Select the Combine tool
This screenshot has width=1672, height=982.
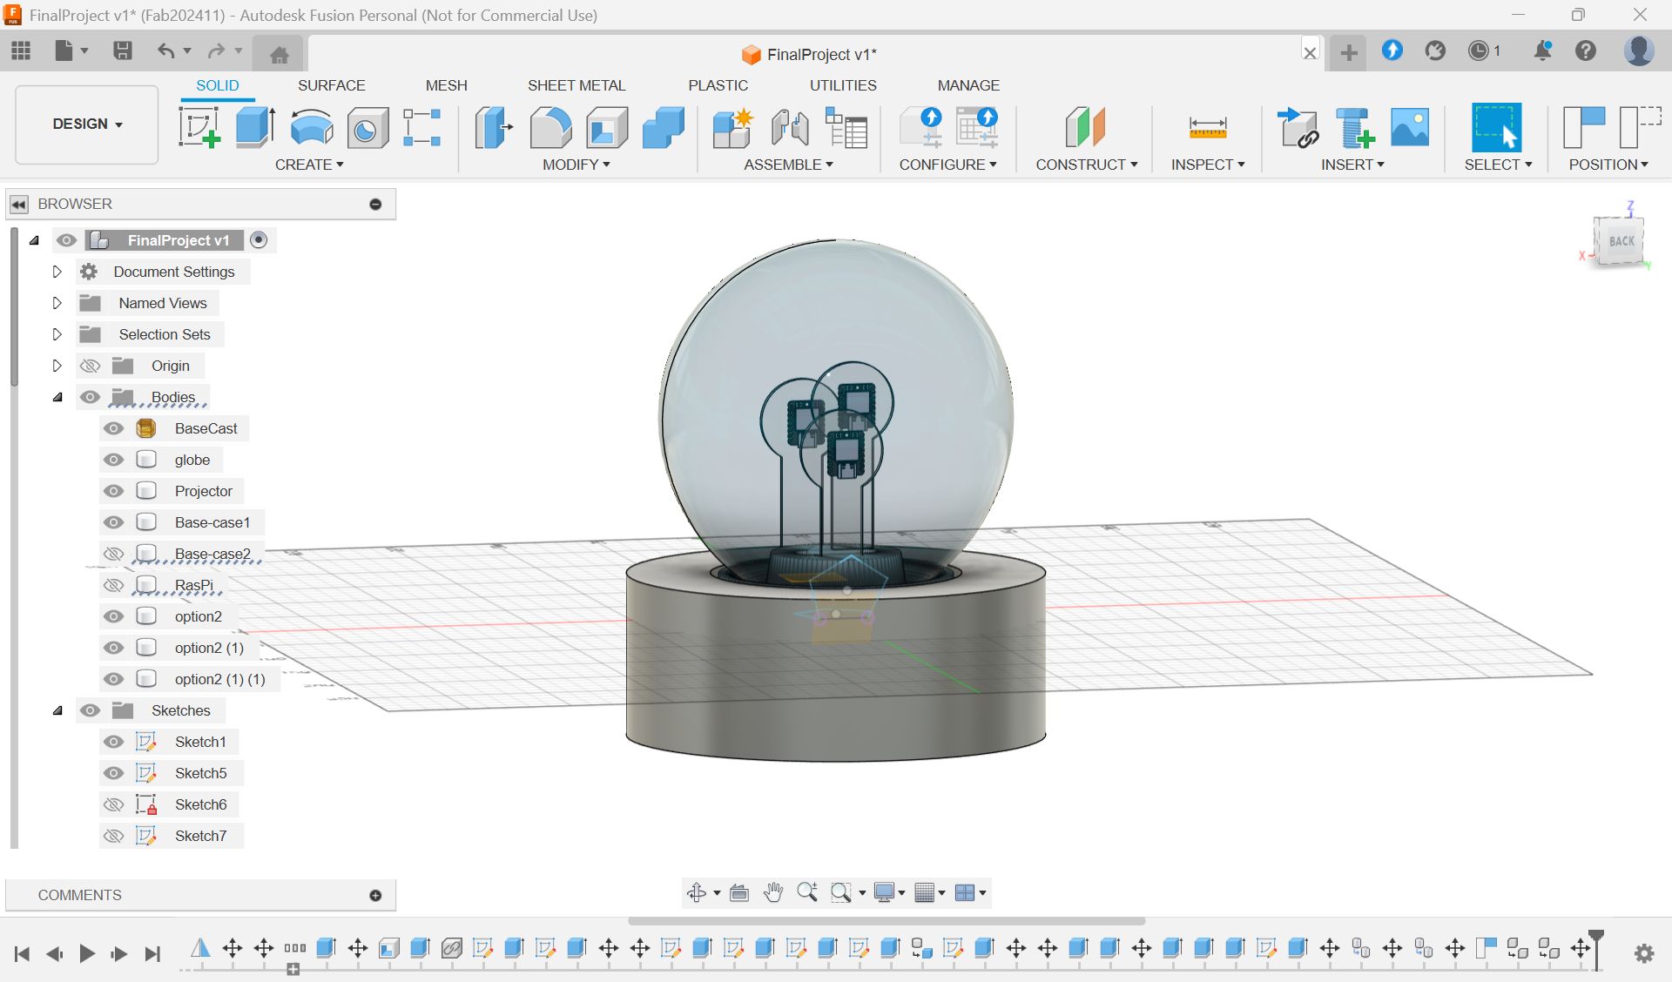click(664, 127)
